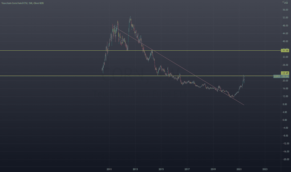Click the 28.00 price axis label
Image resolution: width=291 pixels, height=172 pixels.
click(285, 65)
